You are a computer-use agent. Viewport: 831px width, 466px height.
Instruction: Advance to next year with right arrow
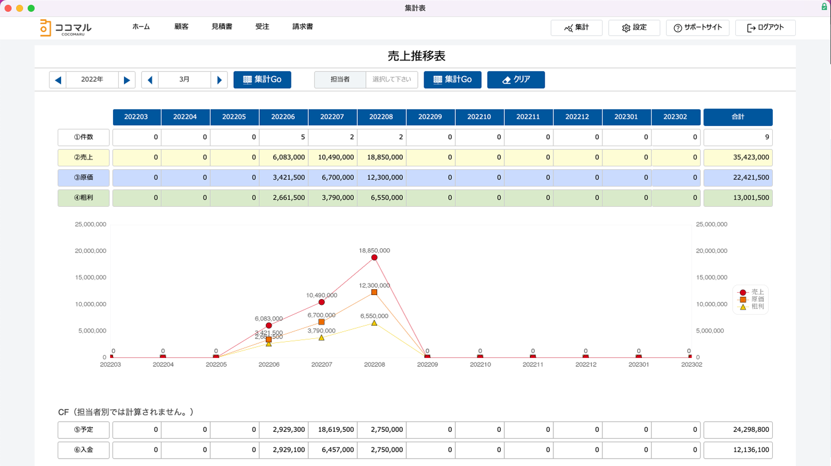[127, 80]
